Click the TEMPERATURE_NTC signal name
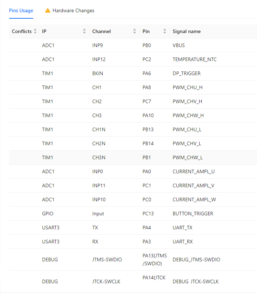Viewport: 257px width, 298px height. click(195, 59)
